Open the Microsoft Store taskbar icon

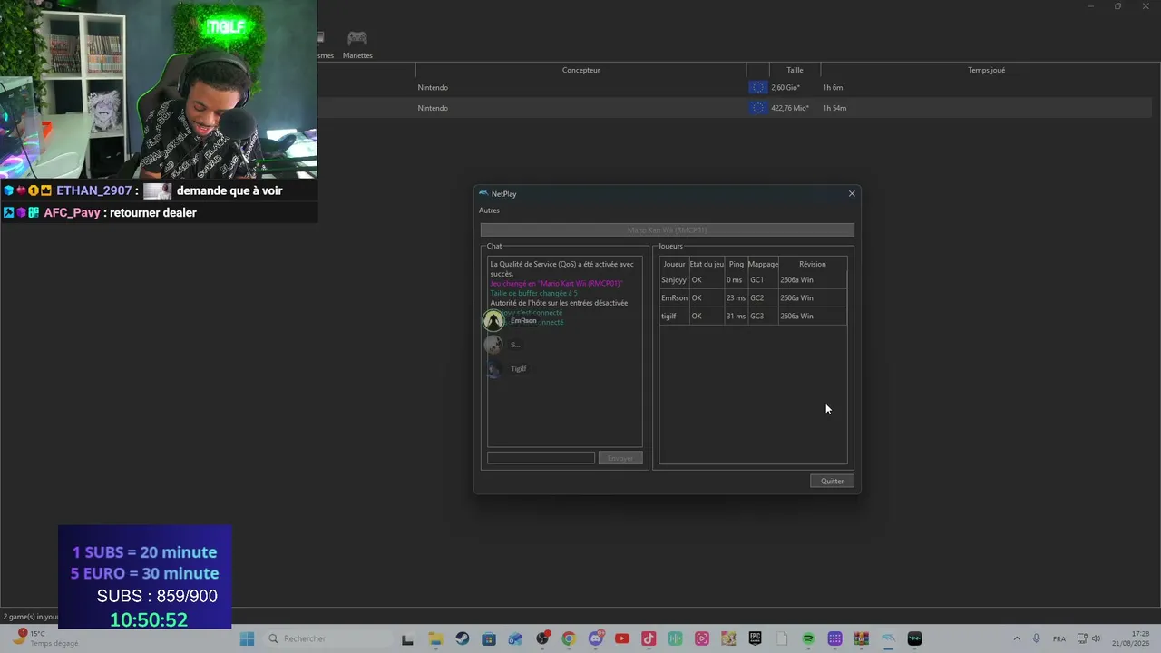tap(489, 638)
